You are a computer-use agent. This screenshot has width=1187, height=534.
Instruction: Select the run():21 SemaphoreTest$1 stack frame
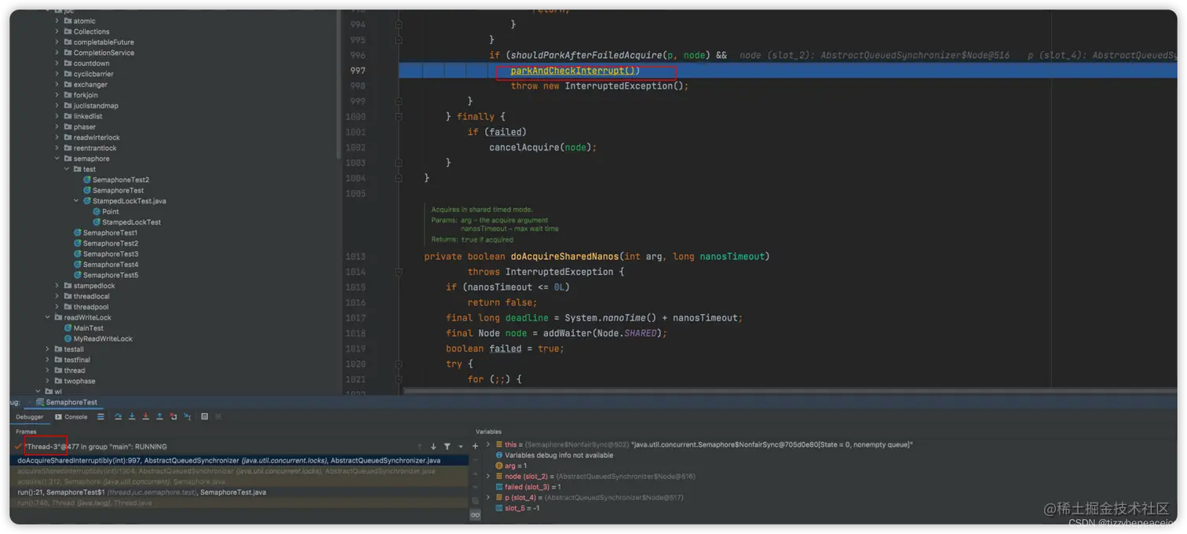tap(239, 492)
